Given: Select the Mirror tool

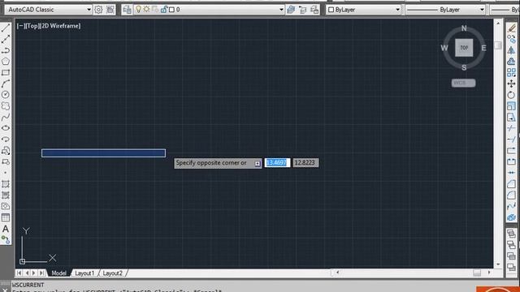Looking at the screenshot, I should [511, 50].
